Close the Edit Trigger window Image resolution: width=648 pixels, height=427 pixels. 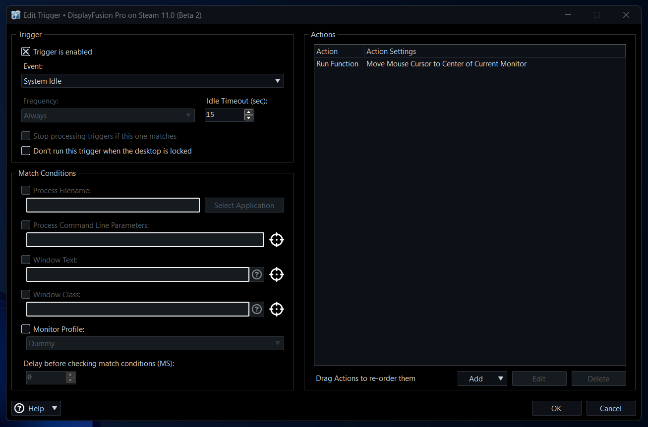tap(626, 15)
